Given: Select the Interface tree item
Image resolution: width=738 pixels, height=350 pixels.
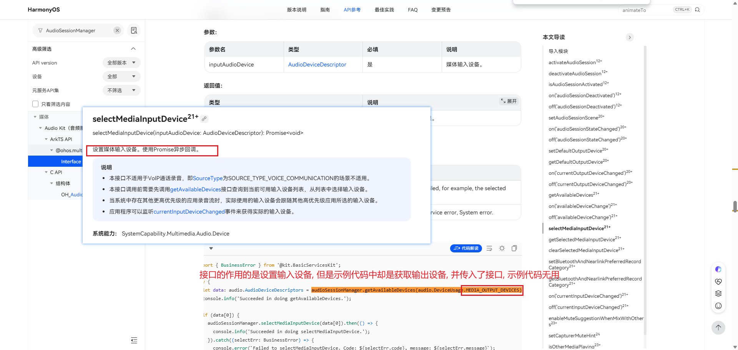Looking at the screenshot, I should pyautogui.click(x=55, y=161).
